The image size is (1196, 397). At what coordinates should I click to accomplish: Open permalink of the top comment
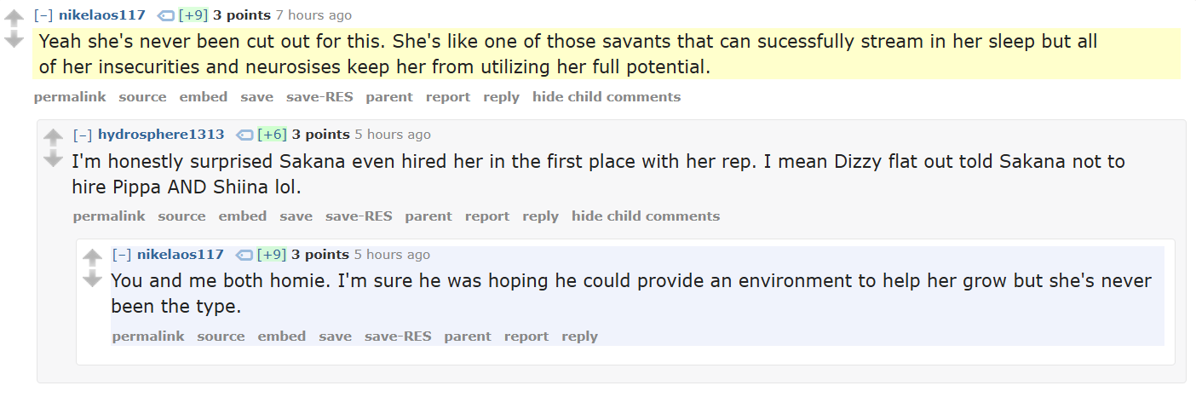click(x=70, y=97)
